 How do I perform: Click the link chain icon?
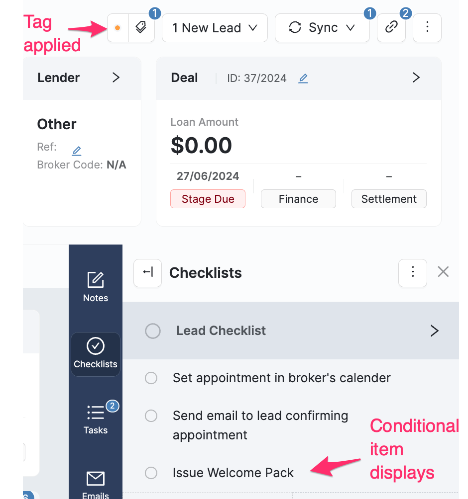(x=392, y=28)
